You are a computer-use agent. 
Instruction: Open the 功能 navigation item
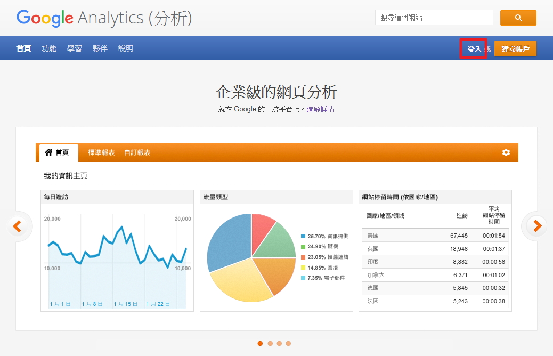pyautogui.click(x=48, y=48)
